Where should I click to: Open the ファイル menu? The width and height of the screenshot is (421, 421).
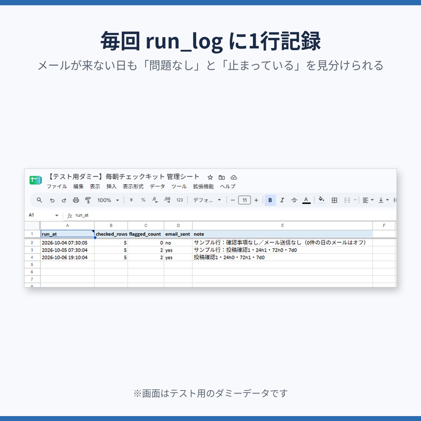(x=57, y=186)
